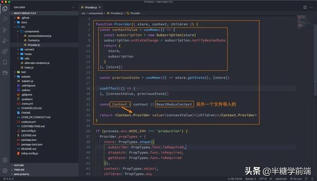This screenshot has height=181, width=317.
Task: Open CODE_OF_CONDUCT.md file
Action: click(45, 117)
